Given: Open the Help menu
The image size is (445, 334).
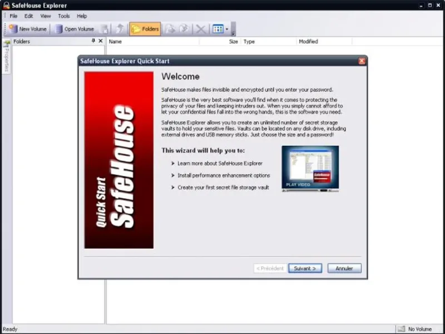Looking at the screenshot, I should pos(82,16).
